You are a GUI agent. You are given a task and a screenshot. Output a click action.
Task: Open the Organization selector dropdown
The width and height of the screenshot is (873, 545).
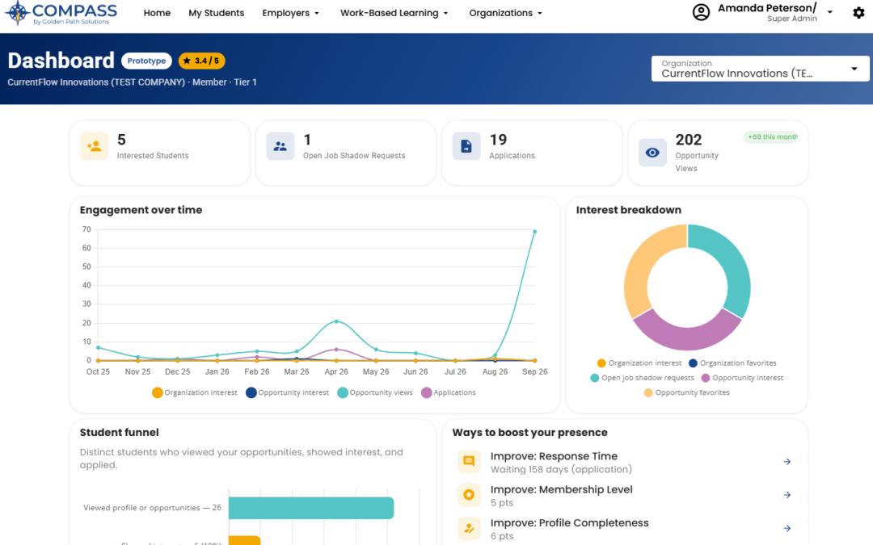[x=760, y=69]
